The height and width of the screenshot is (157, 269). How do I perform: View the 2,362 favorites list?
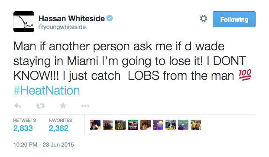point(60,125)
